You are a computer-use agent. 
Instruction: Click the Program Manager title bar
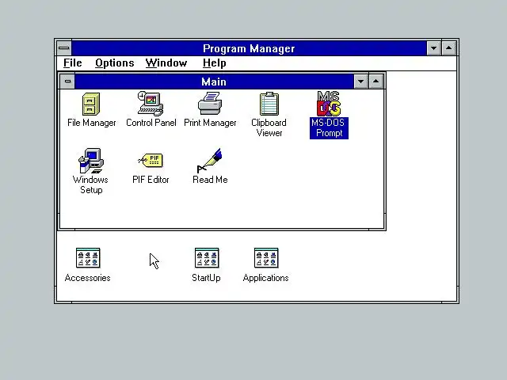point(249,48)
